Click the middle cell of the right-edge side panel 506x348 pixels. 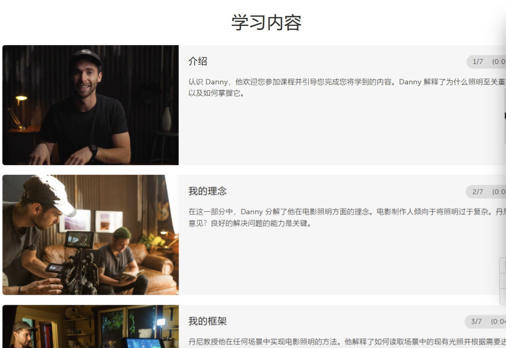pos(503,281)
